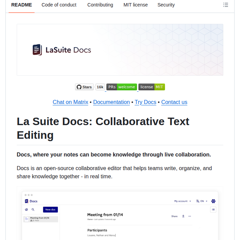The height and width of the screenshot is (240, 240).
Task: Click the LaSuite Docs banner image
Action: pos(120,50)
